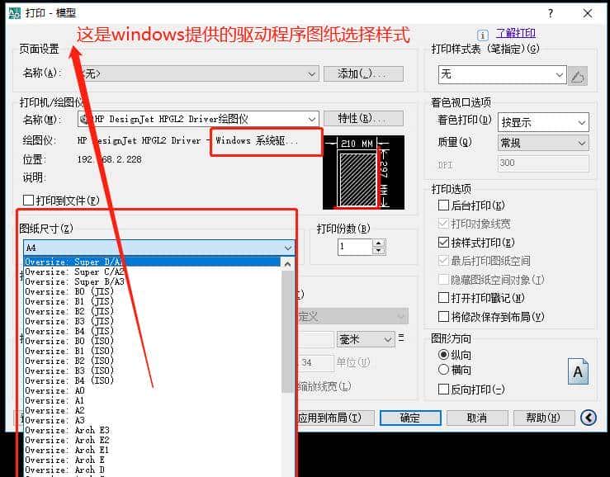Open the 质量(Q) dropdown
610x477 pixels.
[543, 143]
